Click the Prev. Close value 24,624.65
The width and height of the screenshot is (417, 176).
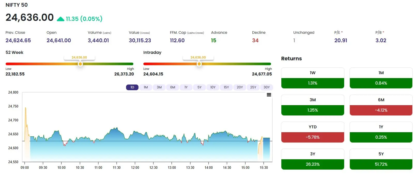click(18, 40)
